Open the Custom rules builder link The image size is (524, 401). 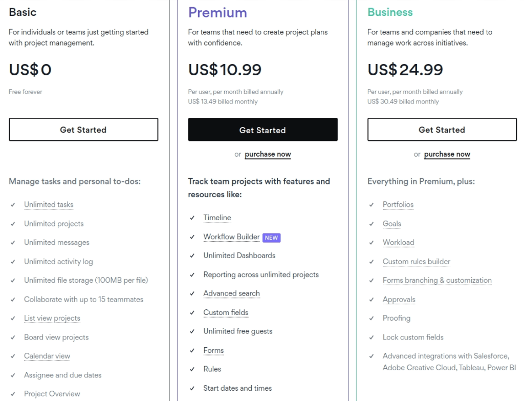(x=417, y=261)
